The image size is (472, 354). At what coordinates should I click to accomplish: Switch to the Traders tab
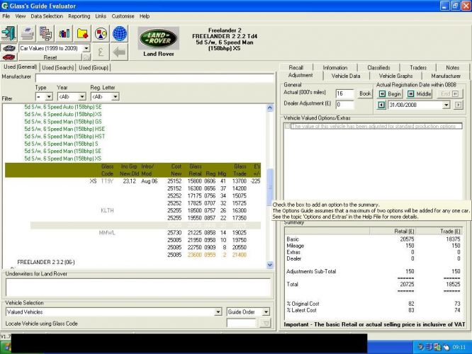(418, 68)
